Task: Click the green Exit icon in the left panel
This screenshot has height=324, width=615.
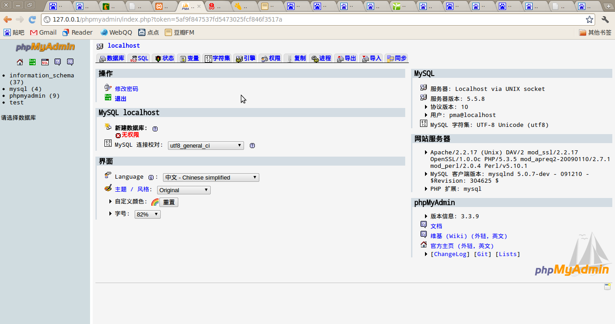Action: (32, 62)
